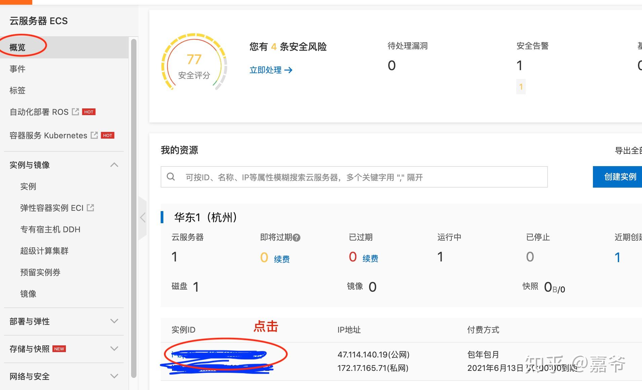Open 实例 under 实例与镜像
The height and width of the screenshot is (390, 642).
[28, 186]
